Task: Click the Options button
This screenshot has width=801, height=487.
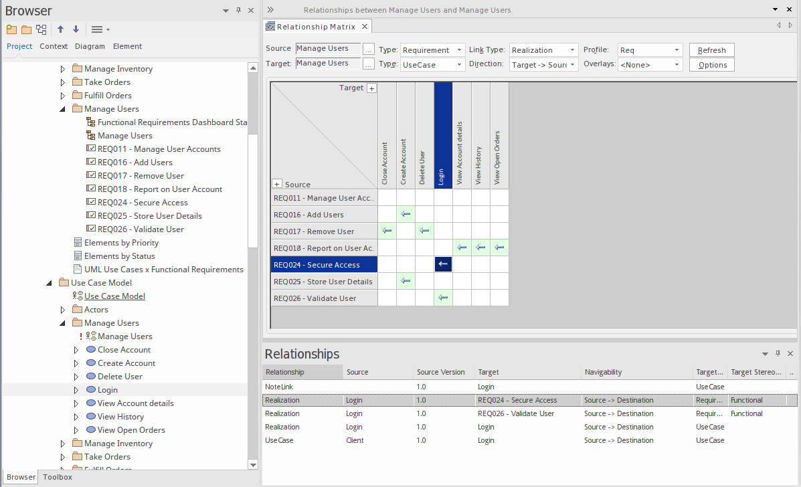Action: [x=711, y=65]
